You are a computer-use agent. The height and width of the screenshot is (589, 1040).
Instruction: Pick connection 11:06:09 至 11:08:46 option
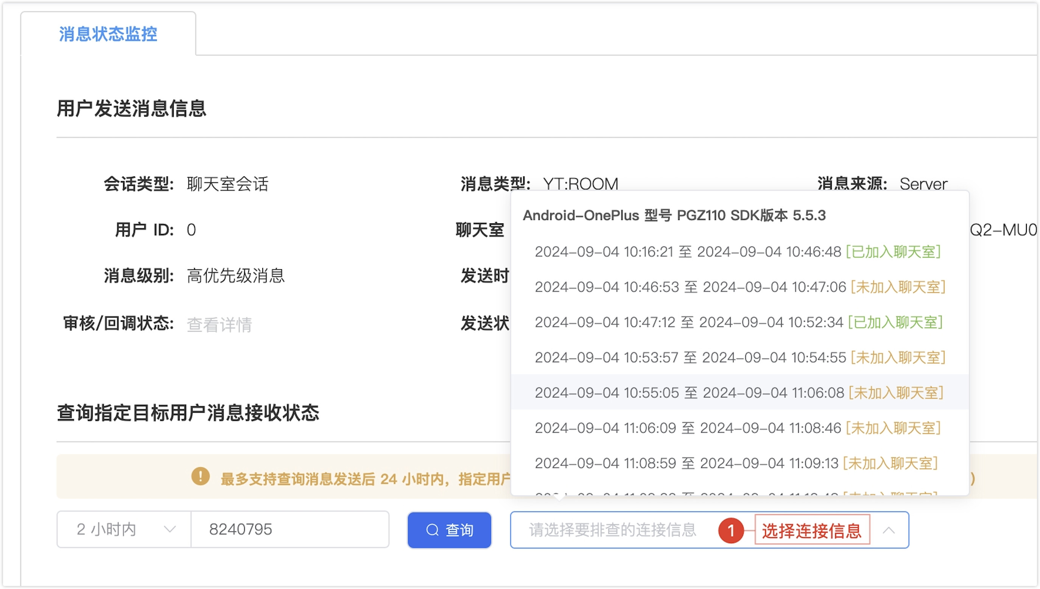(x=738, y=428)
